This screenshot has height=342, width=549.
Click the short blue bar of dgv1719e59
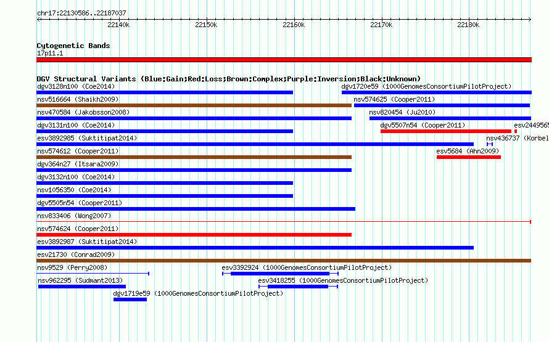130,299
